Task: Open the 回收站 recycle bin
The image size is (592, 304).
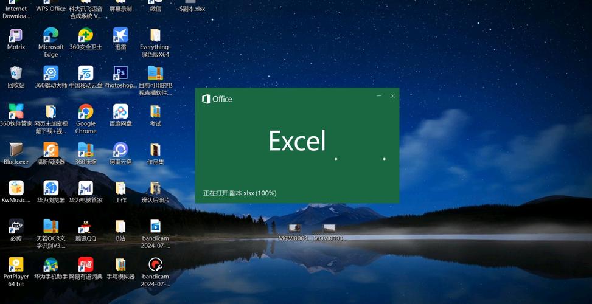Action: point(16,77)
